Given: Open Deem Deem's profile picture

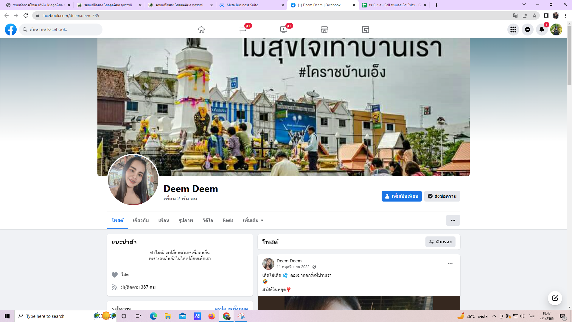Looking at the screenshot, I should pos(133,179).
